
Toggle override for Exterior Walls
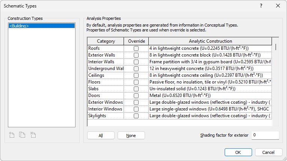pyautogui.click(x=136, y=55)
